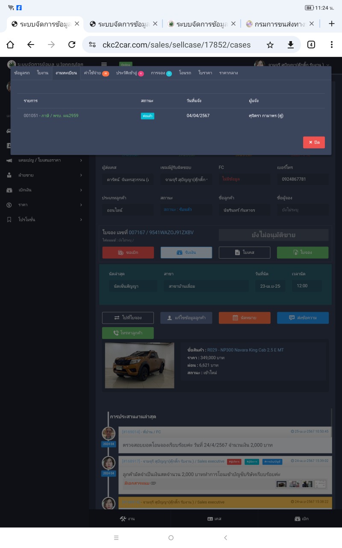This screenshot has height=548, width=342.
Task: Click ต่อแล้ว status badge
Action: [147, 116]
